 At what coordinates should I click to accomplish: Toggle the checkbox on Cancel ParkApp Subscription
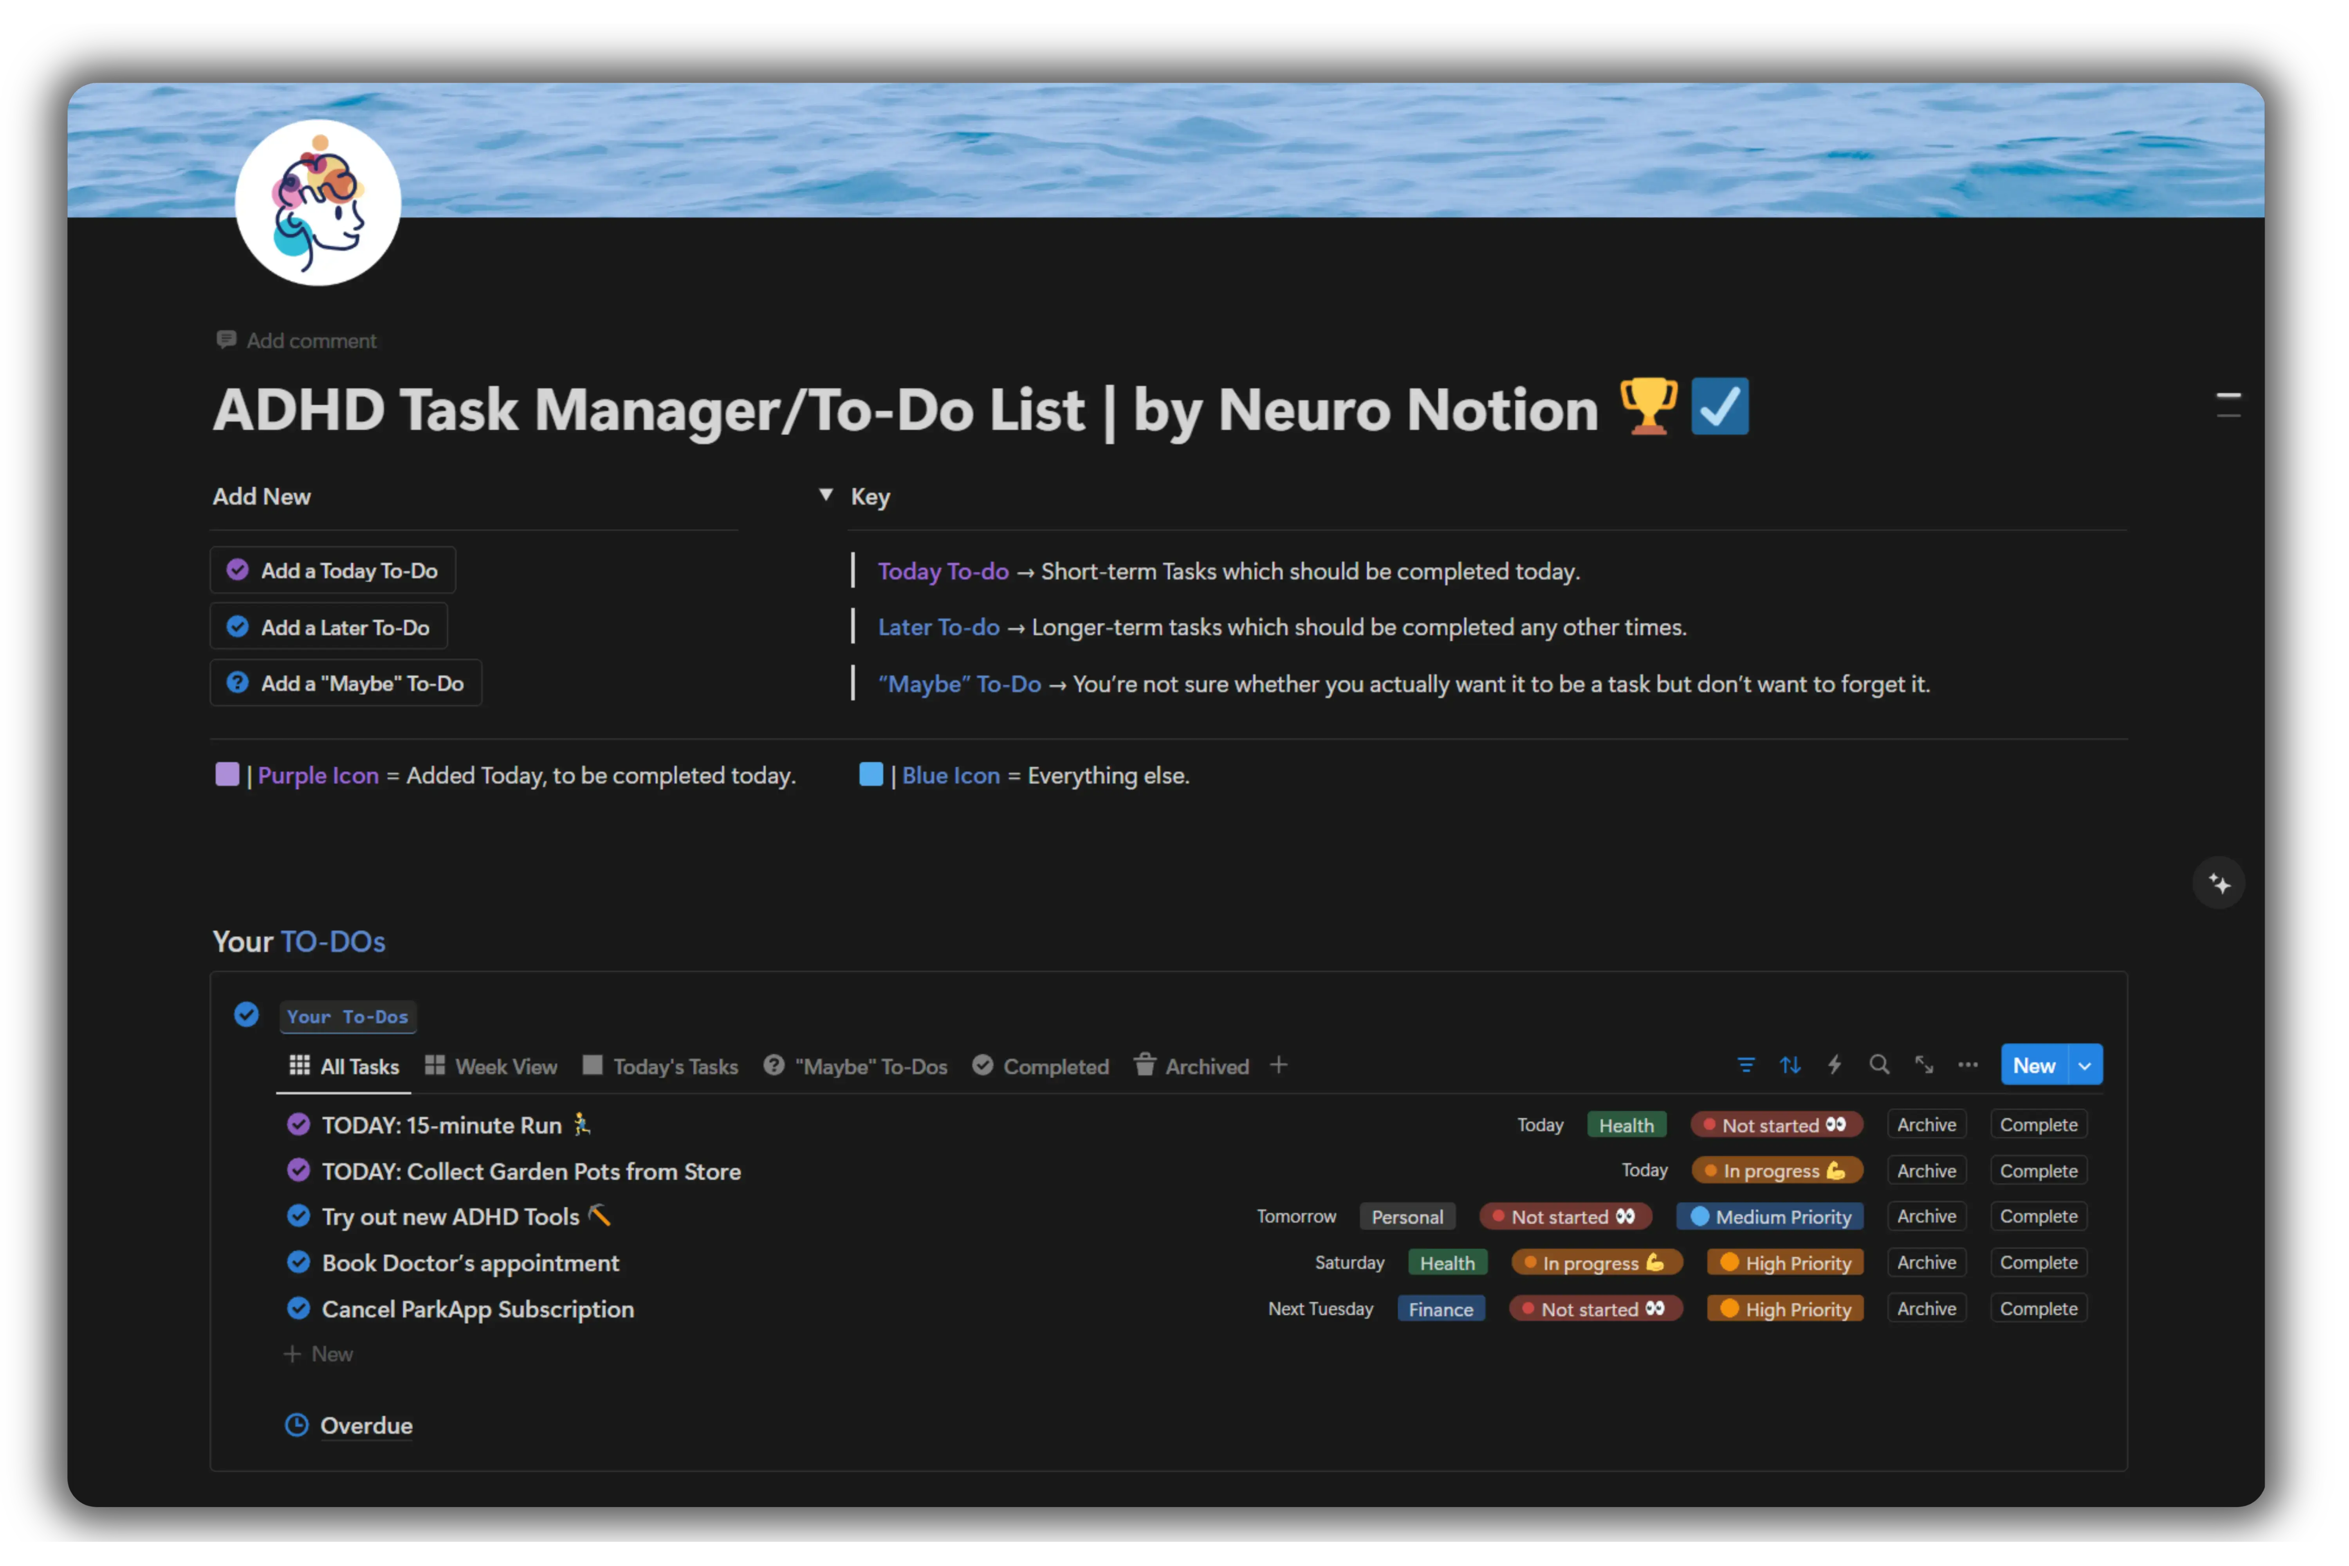299,1308
